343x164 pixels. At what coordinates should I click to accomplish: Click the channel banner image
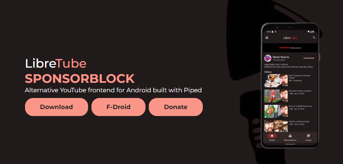coord(290,48)
